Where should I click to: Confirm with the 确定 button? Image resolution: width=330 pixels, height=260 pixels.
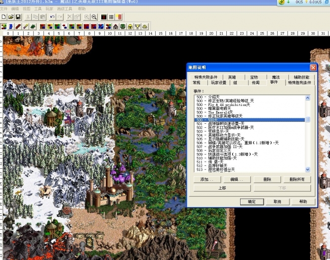tap(252, 202)
